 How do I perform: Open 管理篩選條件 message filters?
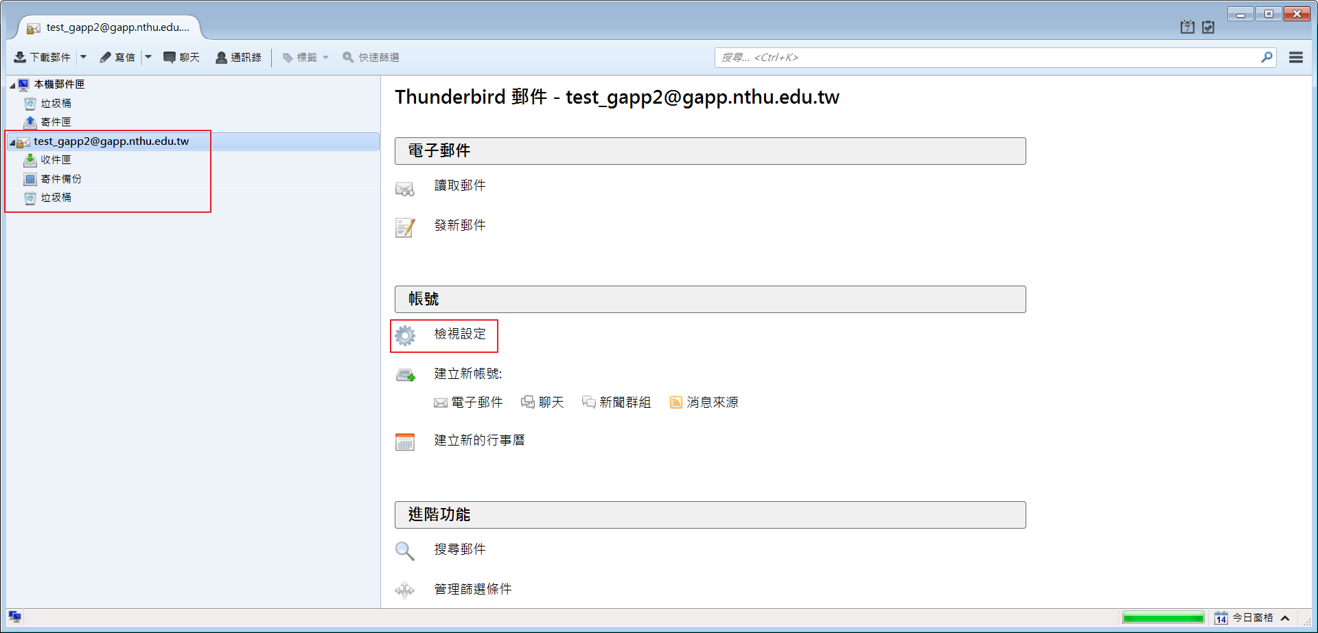coord(472,589)
